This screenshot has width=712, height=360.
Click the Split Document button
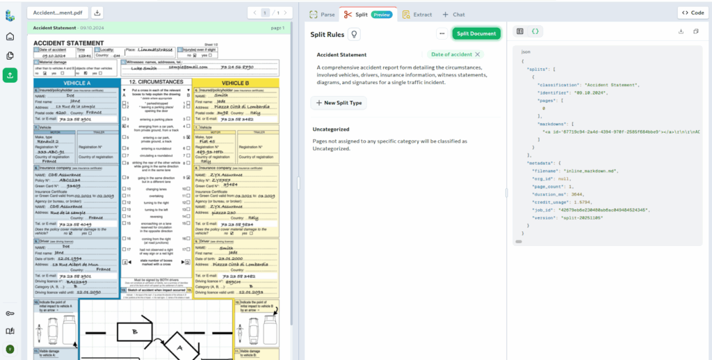(476, 33)
